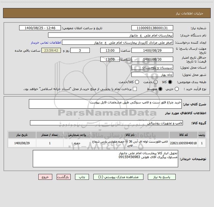Click the بازگشت back button
214x207 pixels.
[x=64, y=177]
